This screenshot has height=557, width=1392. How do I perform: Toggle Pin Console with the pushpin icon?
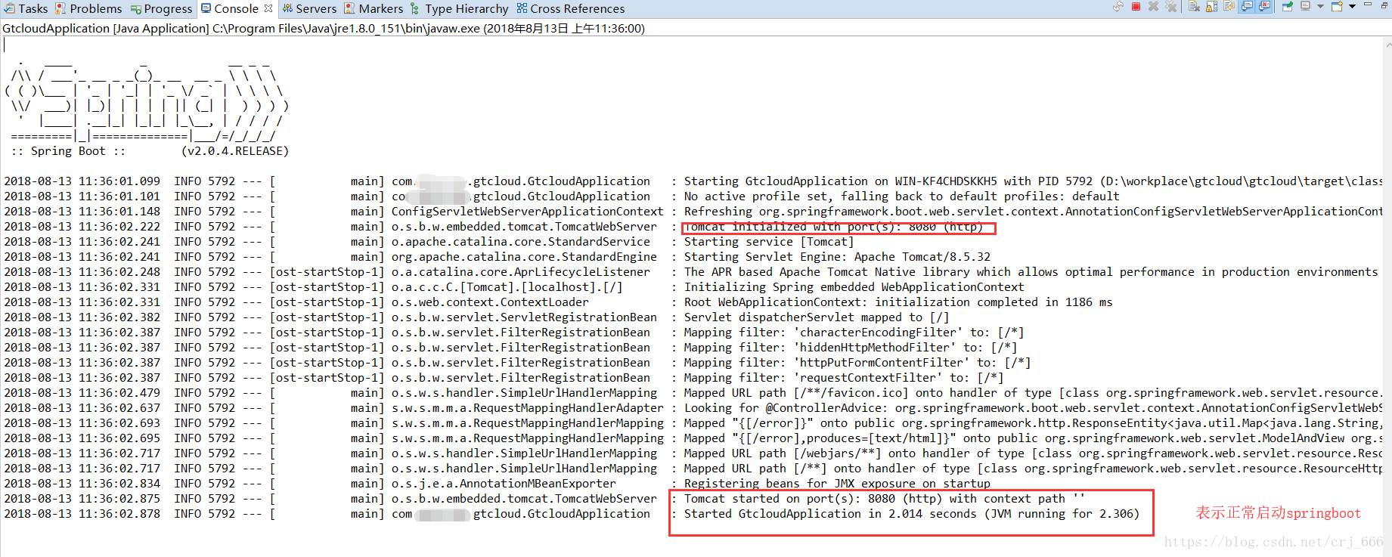coord(1288,6)
